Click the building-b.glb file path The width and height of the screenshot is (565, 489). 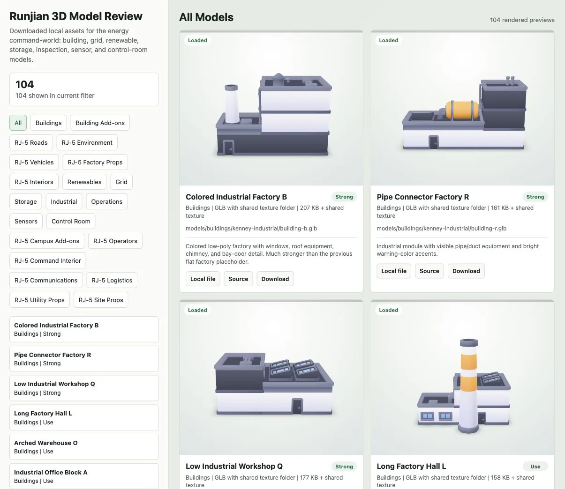click(251, 229)
